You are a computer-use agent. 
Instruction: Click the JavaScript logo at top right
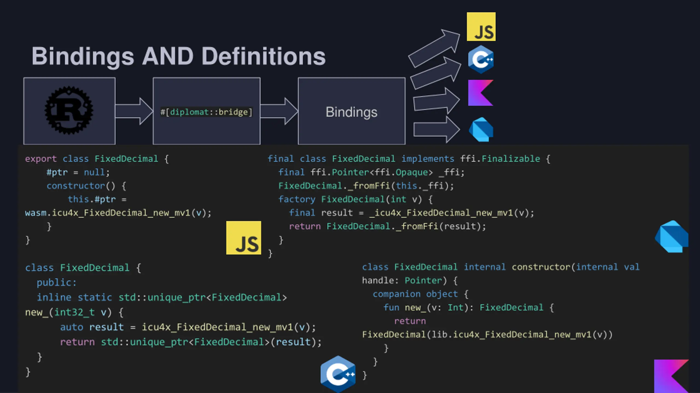481,26
